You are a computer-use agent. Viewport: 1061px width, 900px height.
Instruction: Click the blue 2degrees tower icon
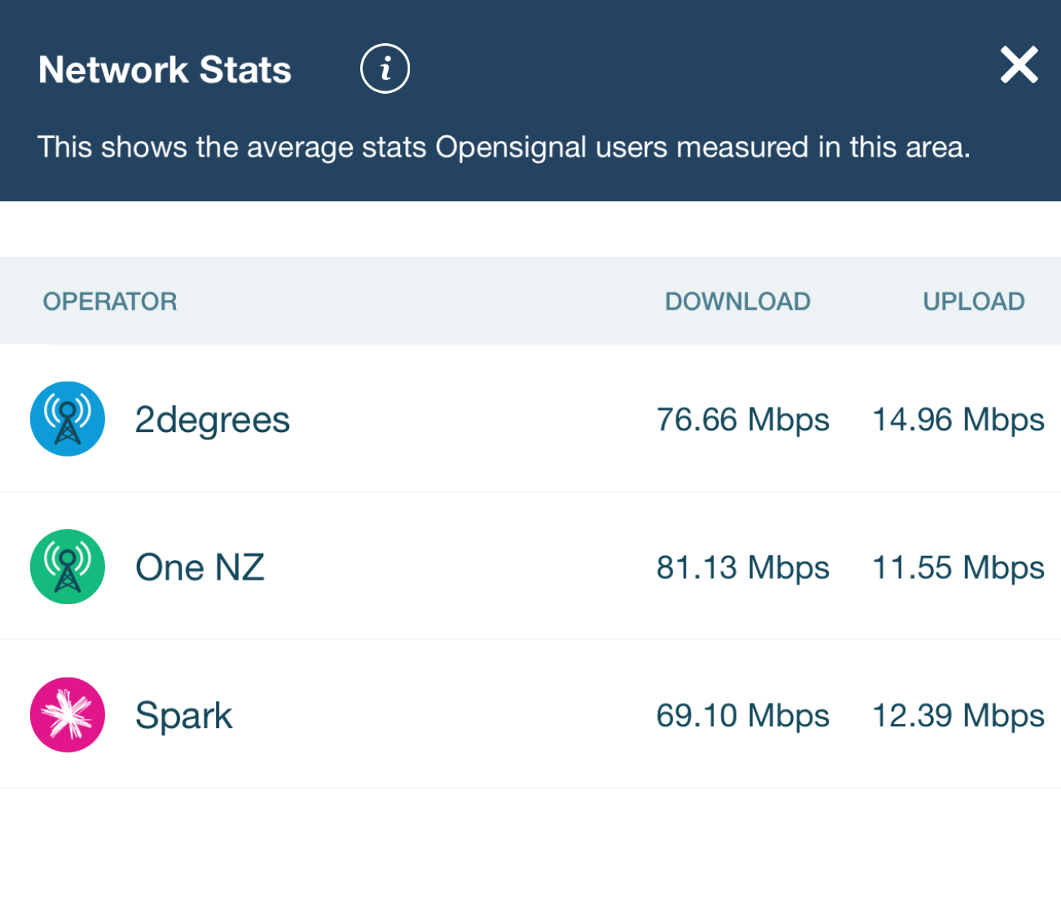tap(68, 419)
